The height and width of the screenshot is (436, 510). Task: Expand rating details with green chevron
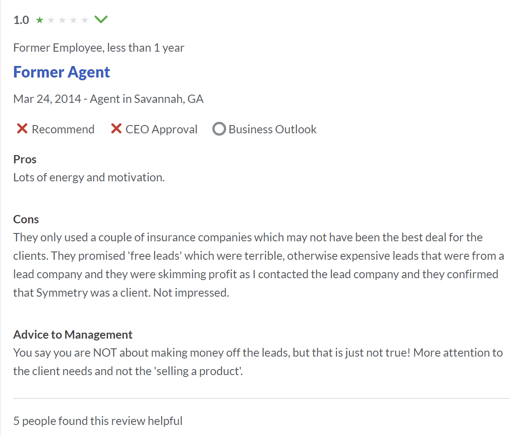point(101,19)
